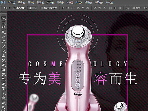
Task: Select the Path Selection arrow tool
Action: click(3, 93)
